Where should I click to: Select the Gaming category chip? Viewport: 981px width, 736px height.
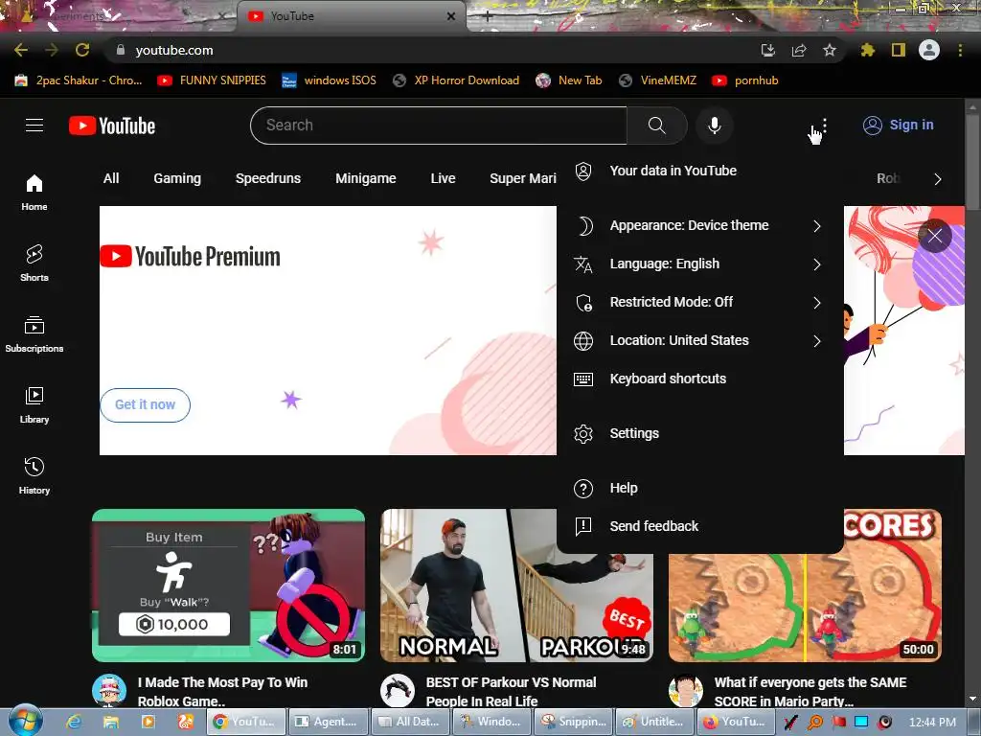pyautogui.click(x=177, y=178)
